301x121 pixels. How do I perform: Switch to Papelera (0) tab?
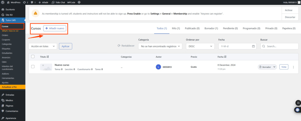[289, 28]
